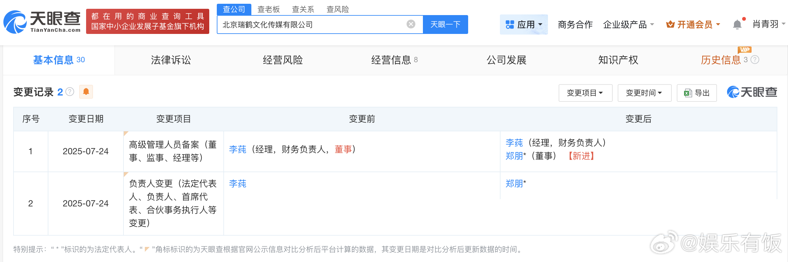Open the 变更项目 filter dropdown

[585, 93]
